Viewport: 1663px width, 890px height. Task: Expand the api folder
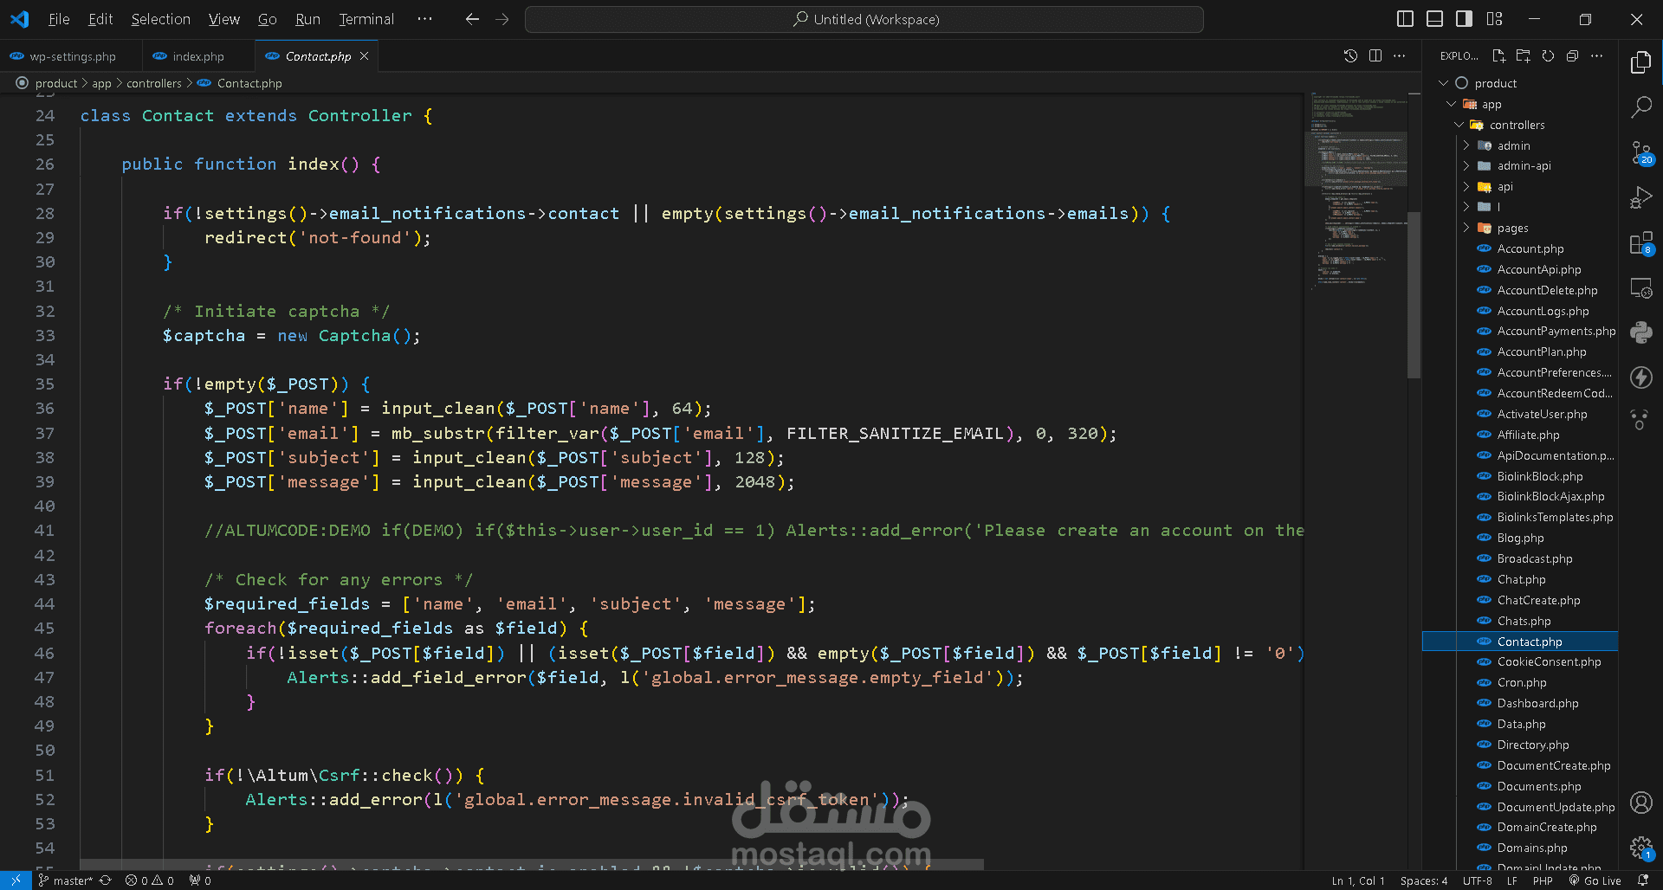pyautogui.click(x=1466, y=187)
